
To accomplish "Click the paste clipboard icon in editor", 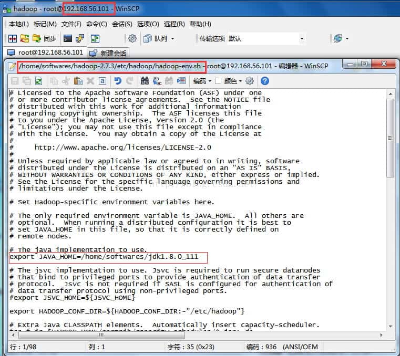I will point(78,81).
